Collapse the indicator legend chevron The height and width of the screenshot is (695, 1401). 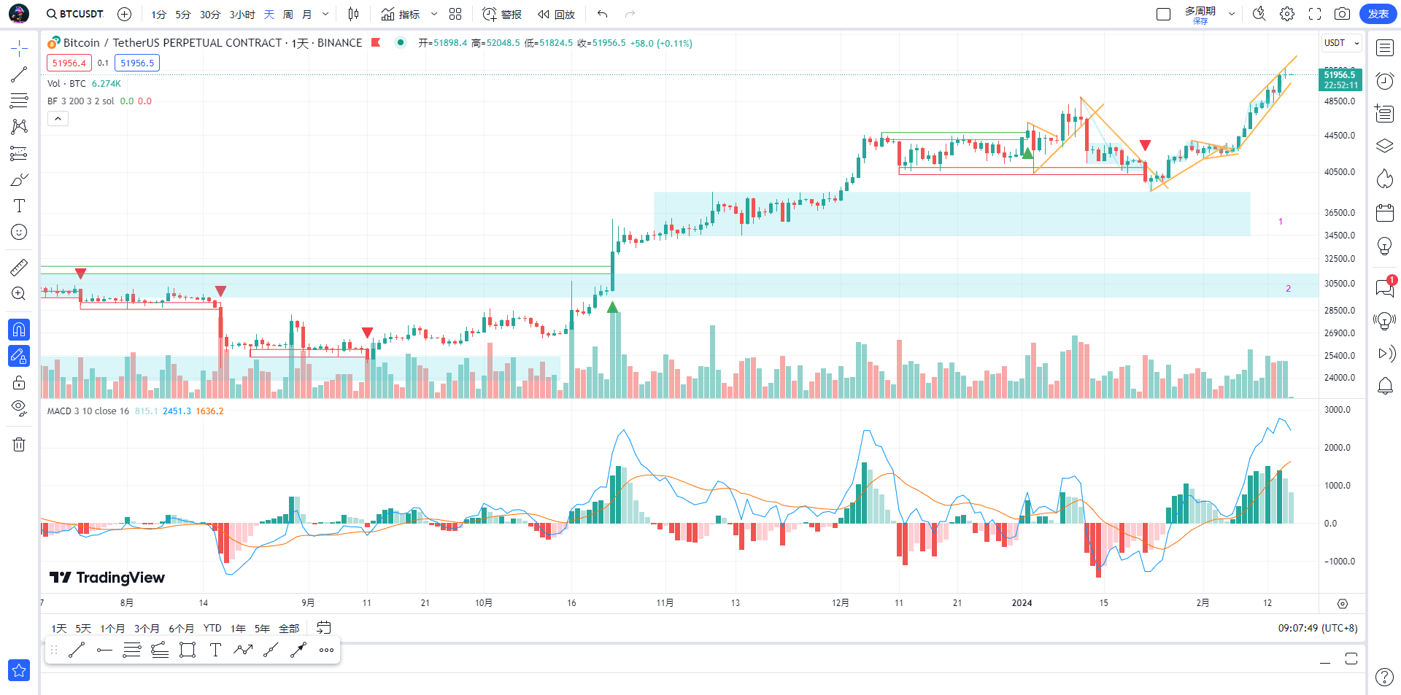[x=58, y=118]
